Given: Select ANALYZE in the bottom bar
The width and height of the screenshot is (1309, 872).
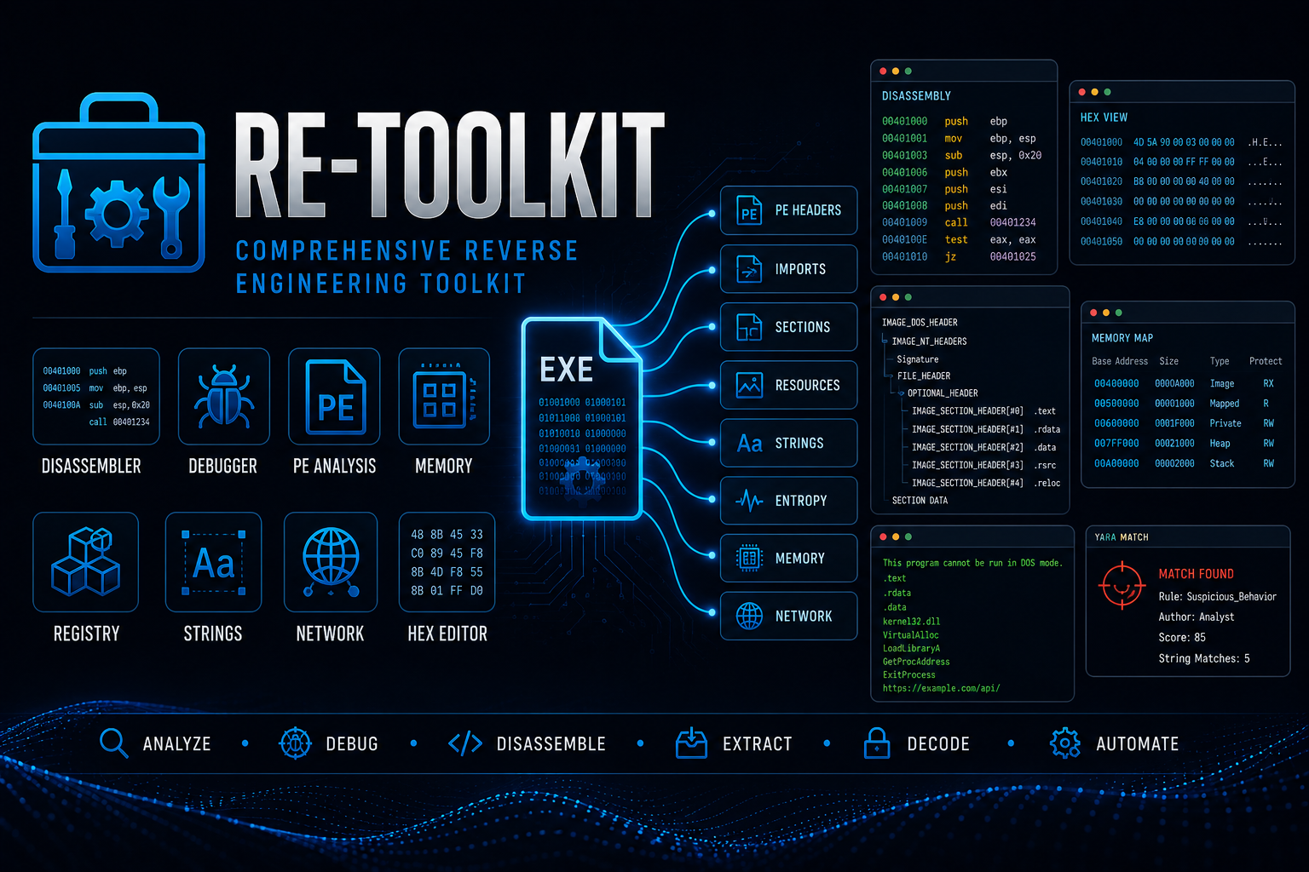Looking at the screenshot, I should pos(176,744).
